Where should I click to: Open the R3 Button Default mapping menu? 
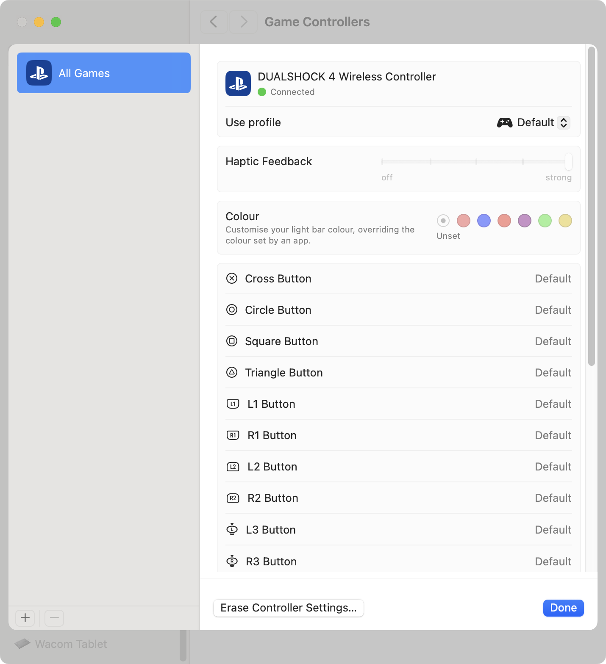[553, 562]
